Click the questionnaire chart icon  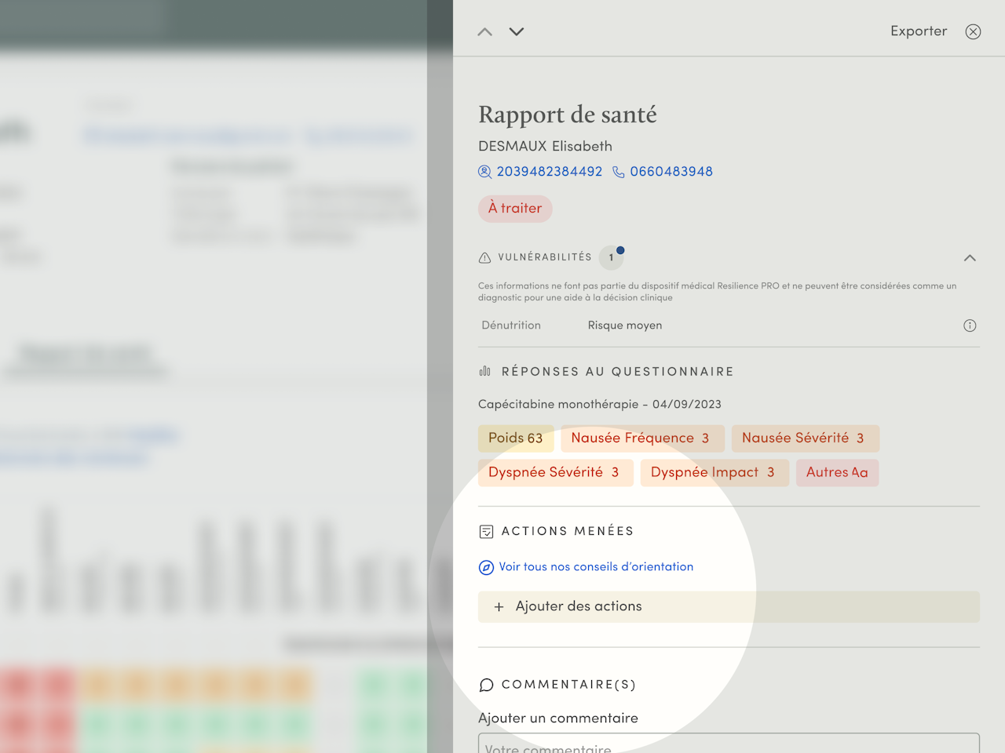click(x=485, y=372)
